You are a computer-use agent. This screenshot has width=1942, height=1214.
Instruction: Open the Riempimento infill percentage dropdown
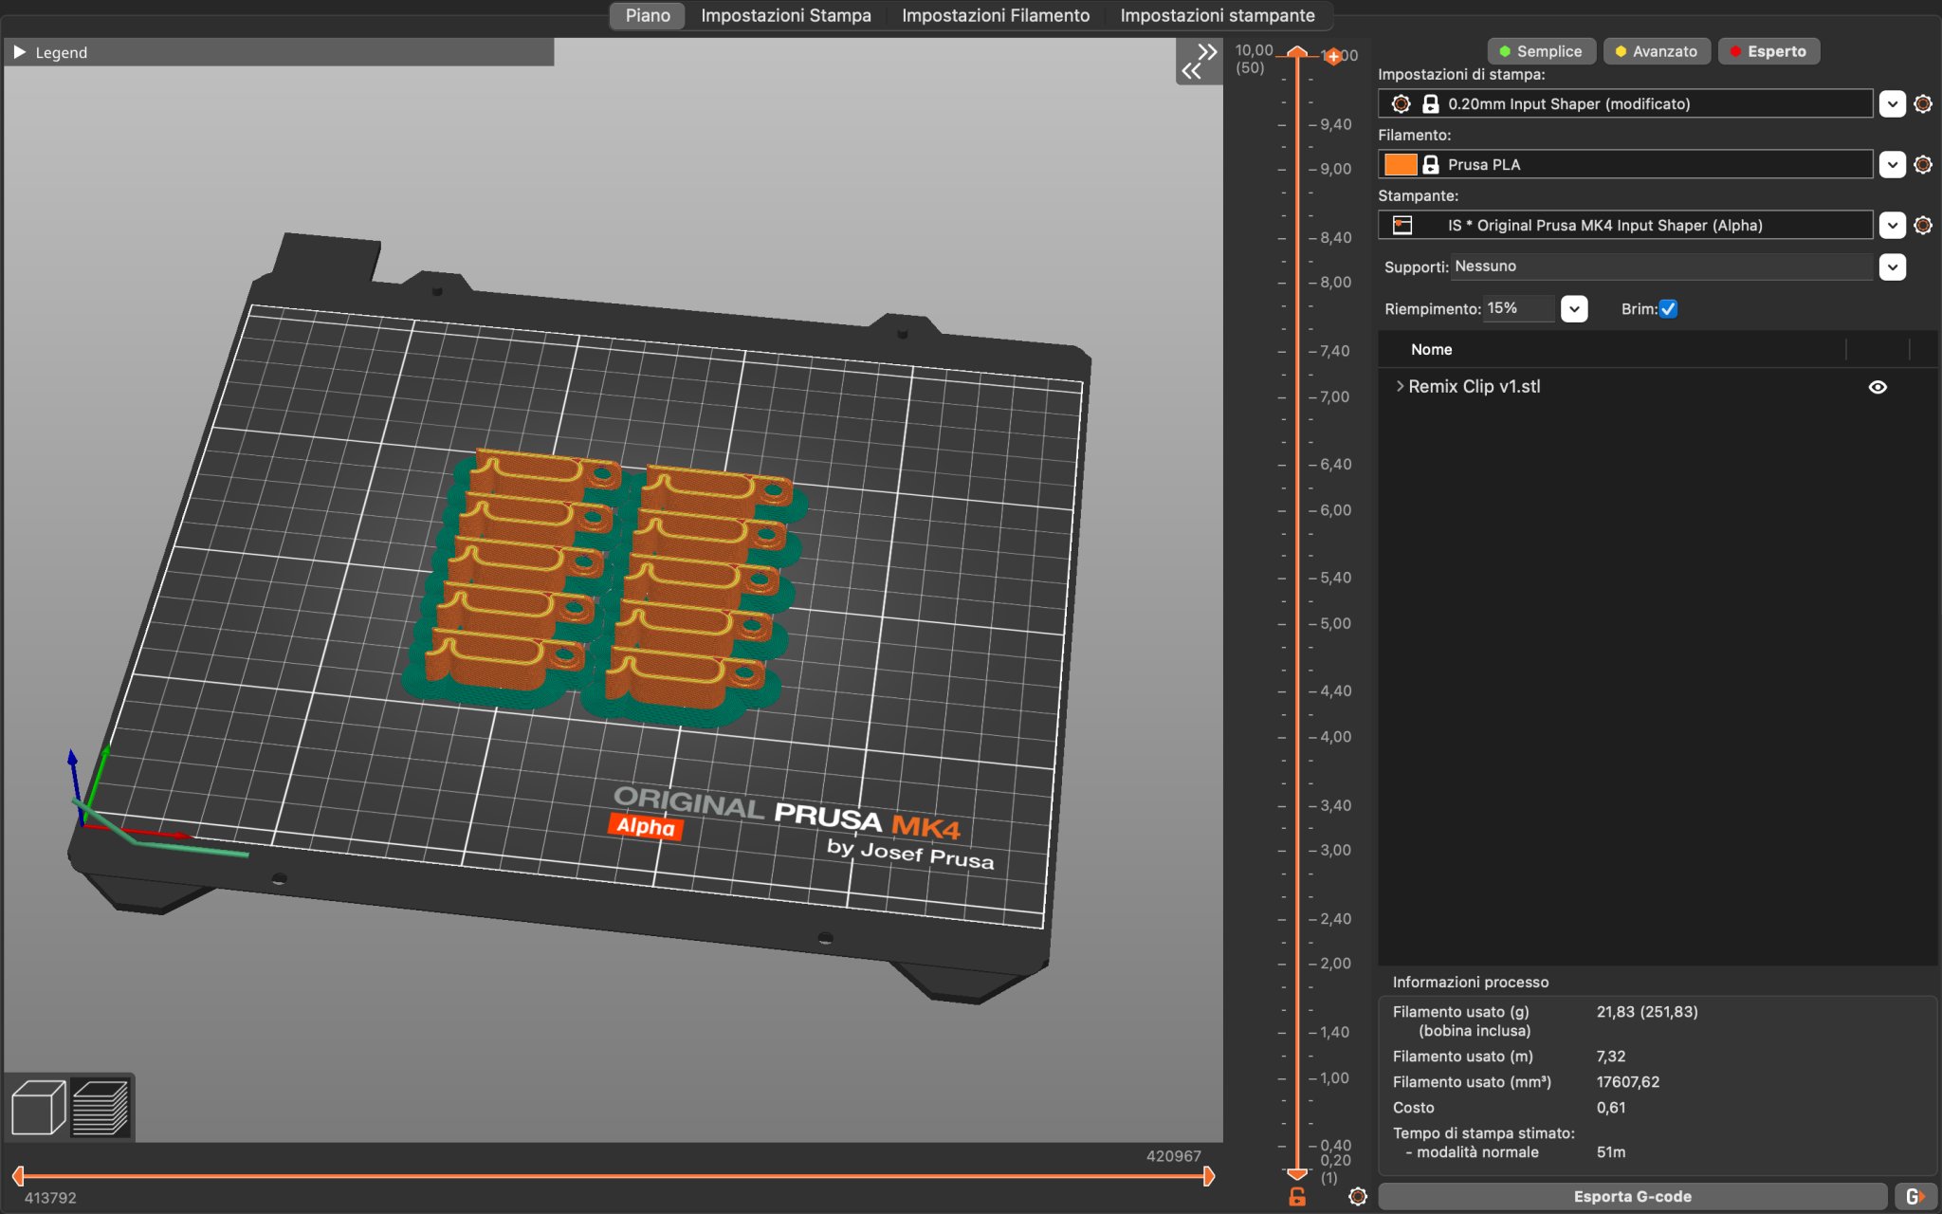pyautogui.click(x=1574, y=309)
